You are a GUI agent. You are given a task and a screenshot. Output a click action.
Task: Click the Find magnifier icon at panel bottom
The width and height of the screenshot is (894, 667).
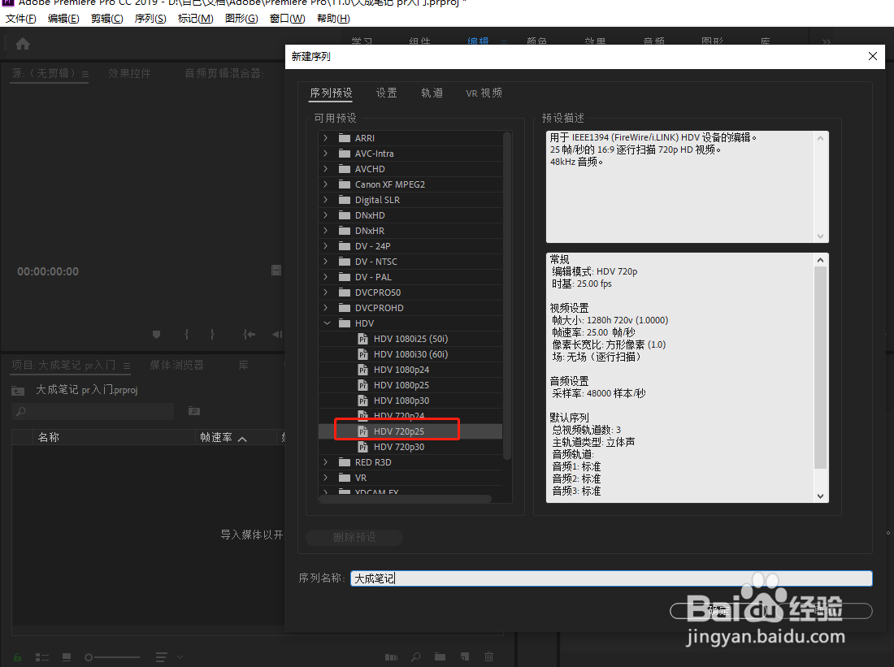(x=416, y=657)
